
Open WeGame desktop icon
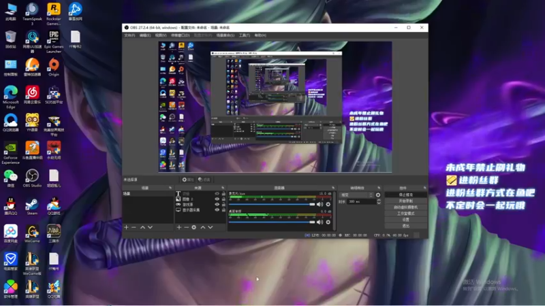click(32, 233)
